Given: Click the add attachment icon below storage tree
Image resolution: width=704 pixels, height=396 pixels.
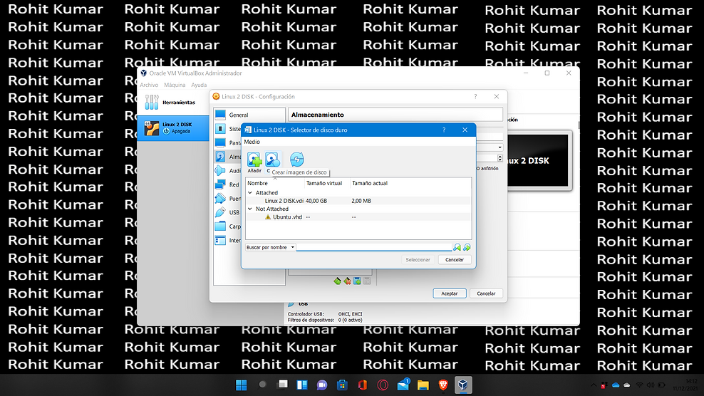Looking at the screenshot, I should pos(357,281).
